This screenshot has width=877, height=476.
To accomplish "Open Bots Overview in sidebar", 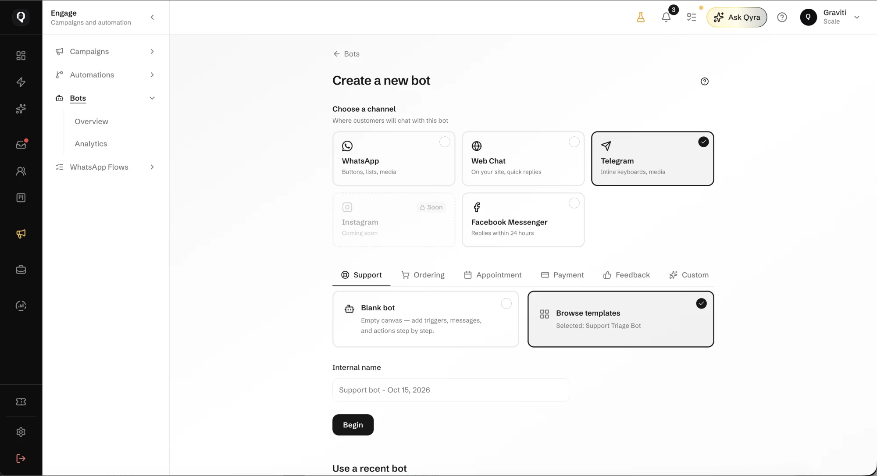I will pyautogui.click(x=91, y=121).
